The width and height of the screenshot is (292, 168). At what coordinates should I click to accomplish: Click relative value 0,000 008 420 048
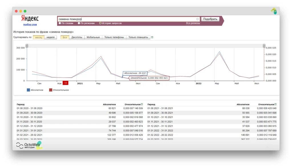tap(267, 108)
